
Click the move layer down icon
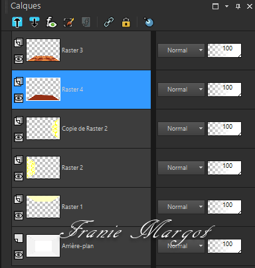click(x=35, y=22)
